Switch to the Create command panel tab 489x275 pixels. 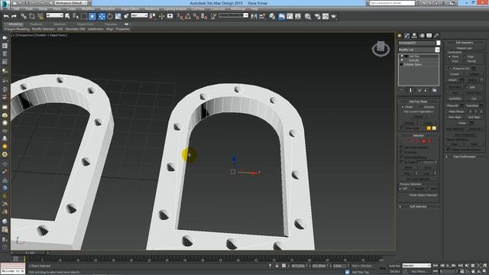[400, 36]
